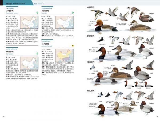Click the 生境 field label in 美洲潜鸭 account
The width and height of the screenshot is (160, 121).
43,20
